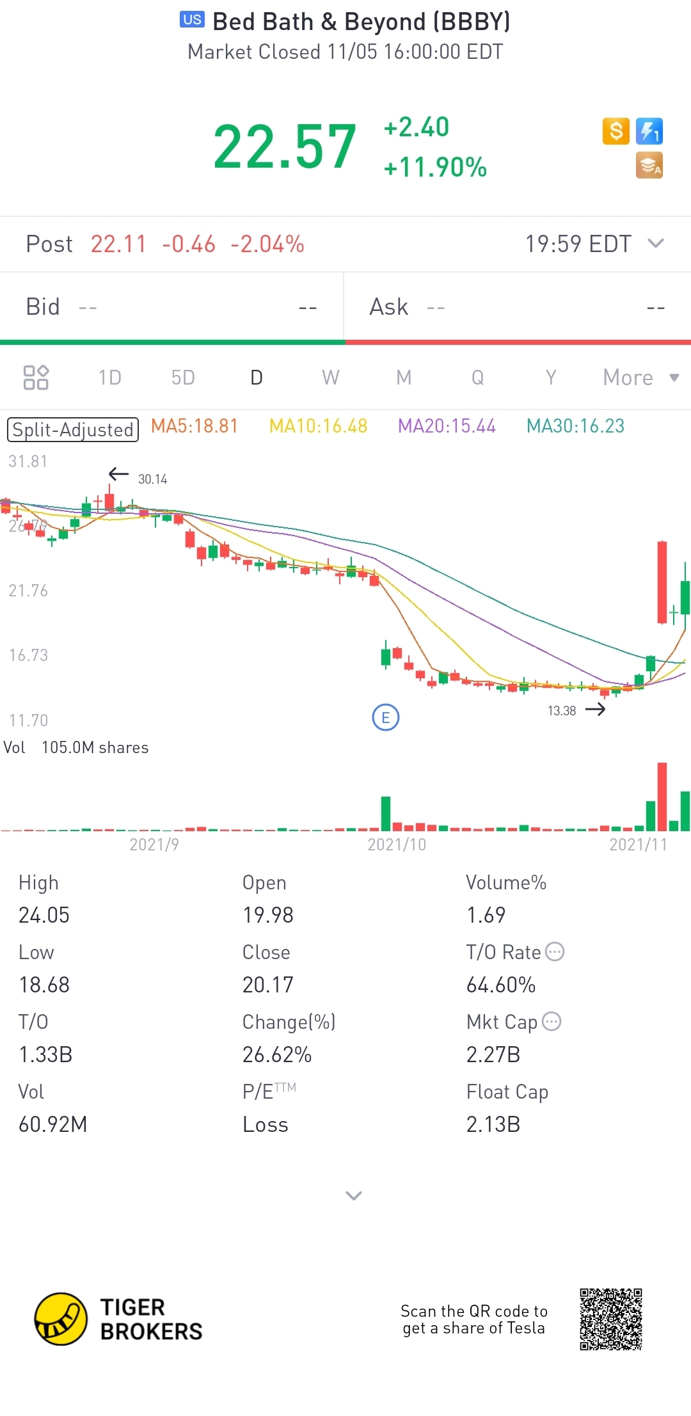Tap the Vol value 60.92M

coord(53,1124)
